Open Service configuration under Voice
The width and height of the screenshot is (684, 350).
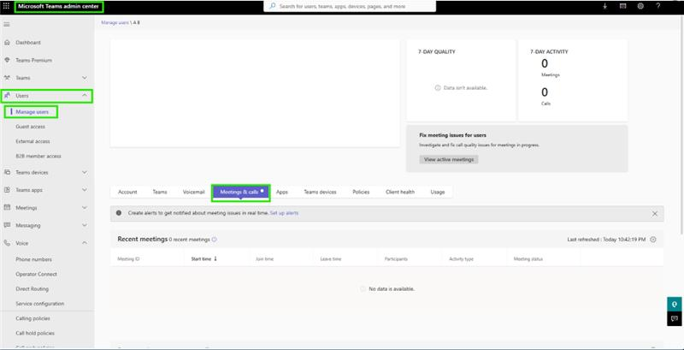point(39,304)
